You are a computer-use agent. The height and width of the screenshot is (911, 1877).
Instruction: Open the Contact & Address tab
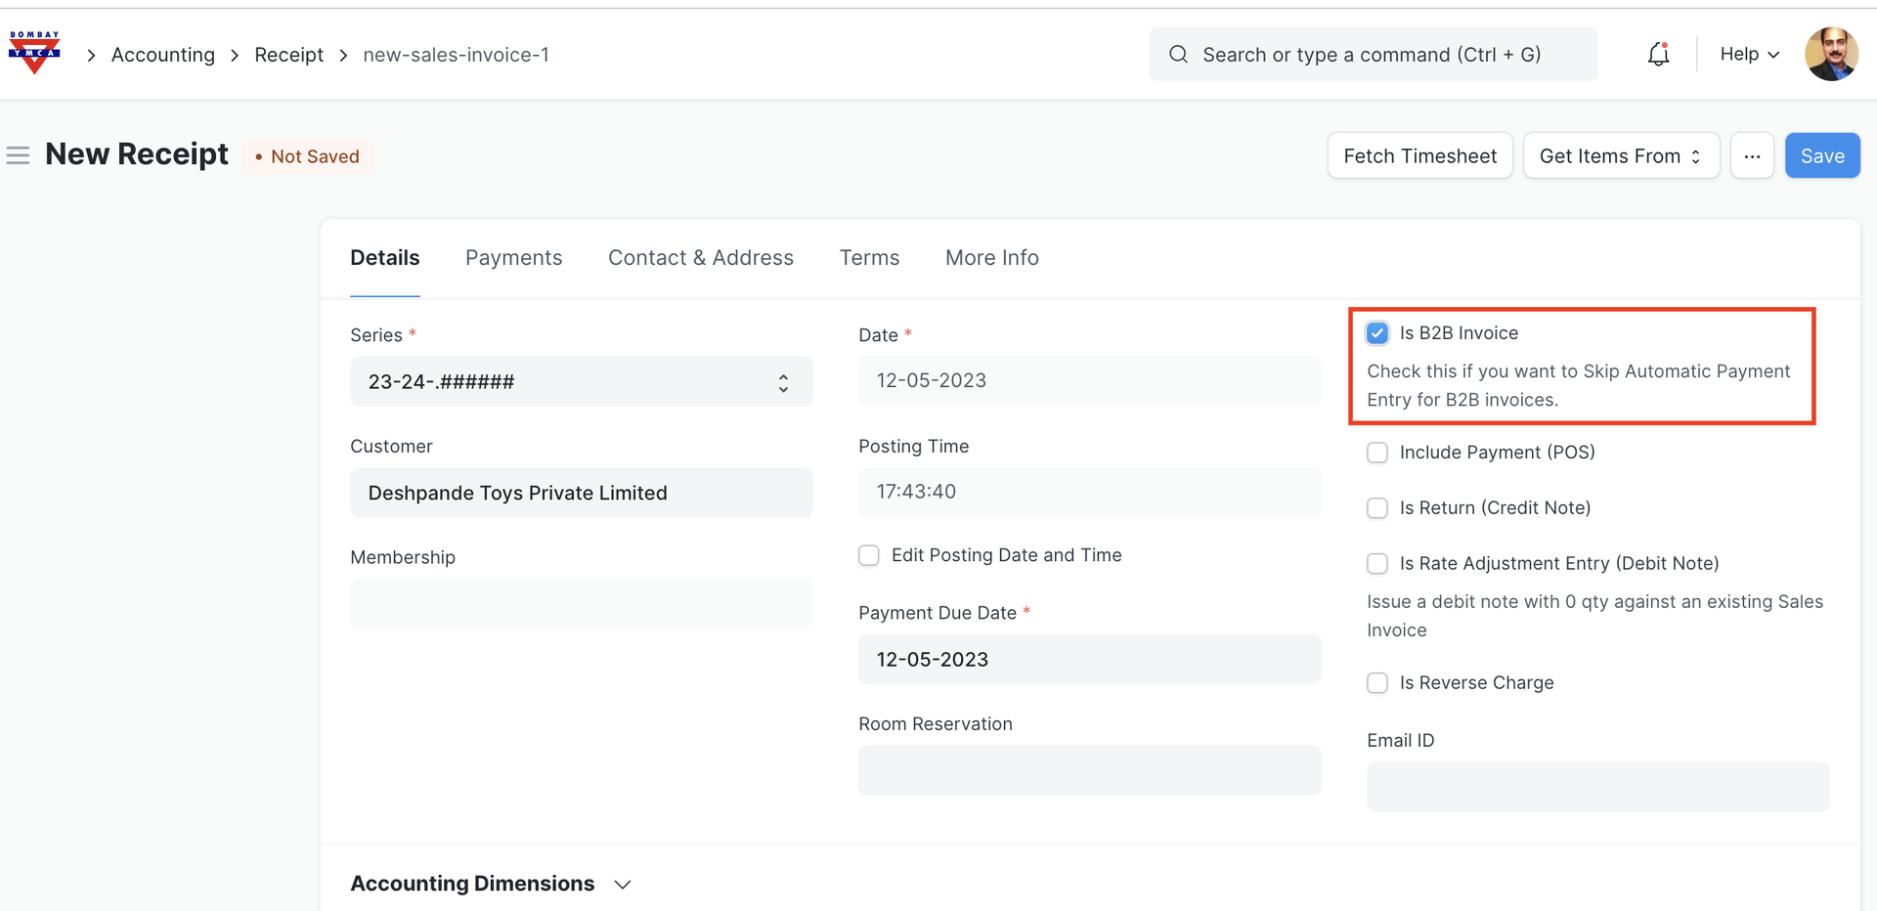click(700, 258)
